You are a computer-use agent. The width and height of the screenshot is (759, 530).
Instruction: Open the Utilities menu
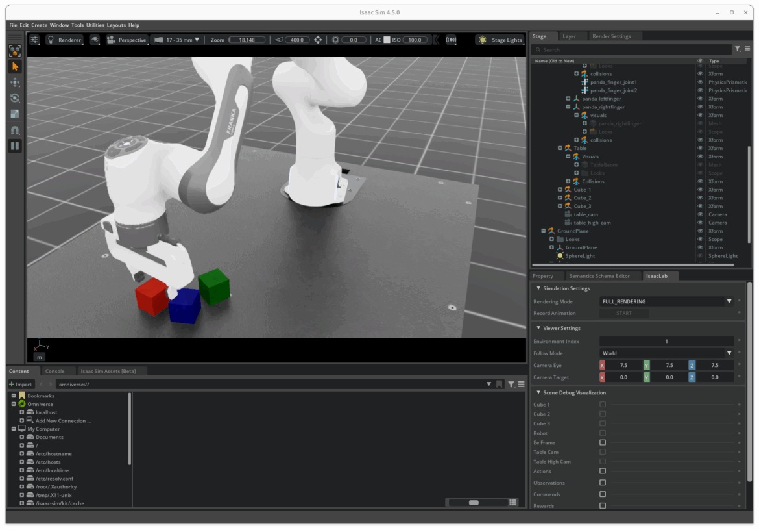click(95, 25)
